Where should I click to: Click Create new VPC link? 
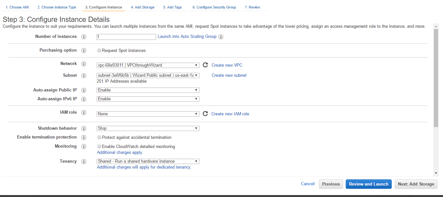(227, 65)
